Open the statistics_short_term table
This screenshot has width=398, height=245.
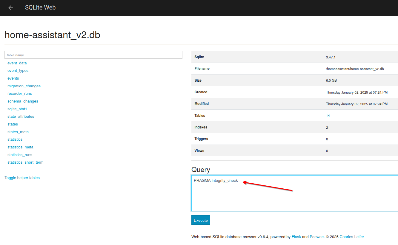(25, 162)
